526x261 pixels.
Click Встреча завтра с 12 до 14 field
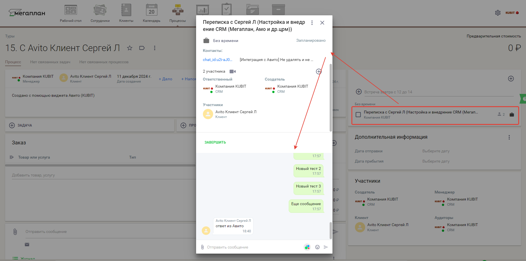tap(438, 92)
